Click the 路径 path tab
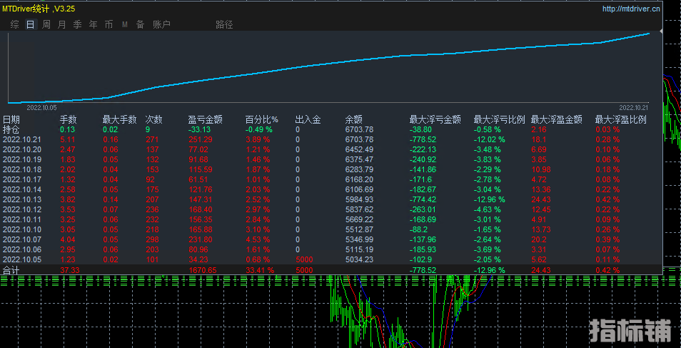The image size is (681, 348). coord(224,24)
